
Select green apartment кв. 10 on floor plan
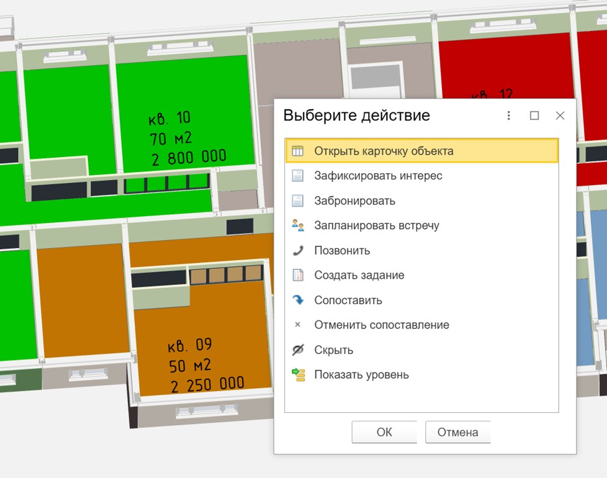186,137
